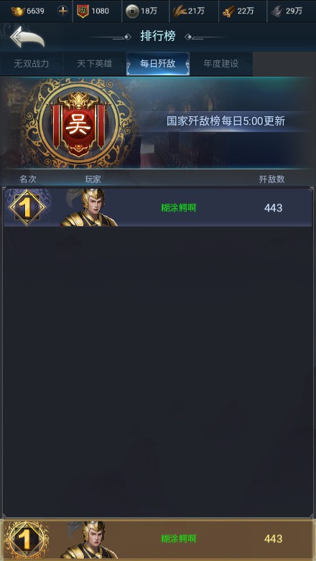The image size is (316, 561).
Task: Select the 每日歼敌 tab
Action: [x=158, y=64]
